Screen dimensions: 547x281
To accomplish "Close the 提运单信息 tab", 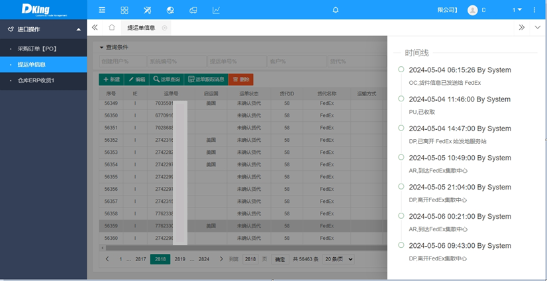I will point(164,28).
